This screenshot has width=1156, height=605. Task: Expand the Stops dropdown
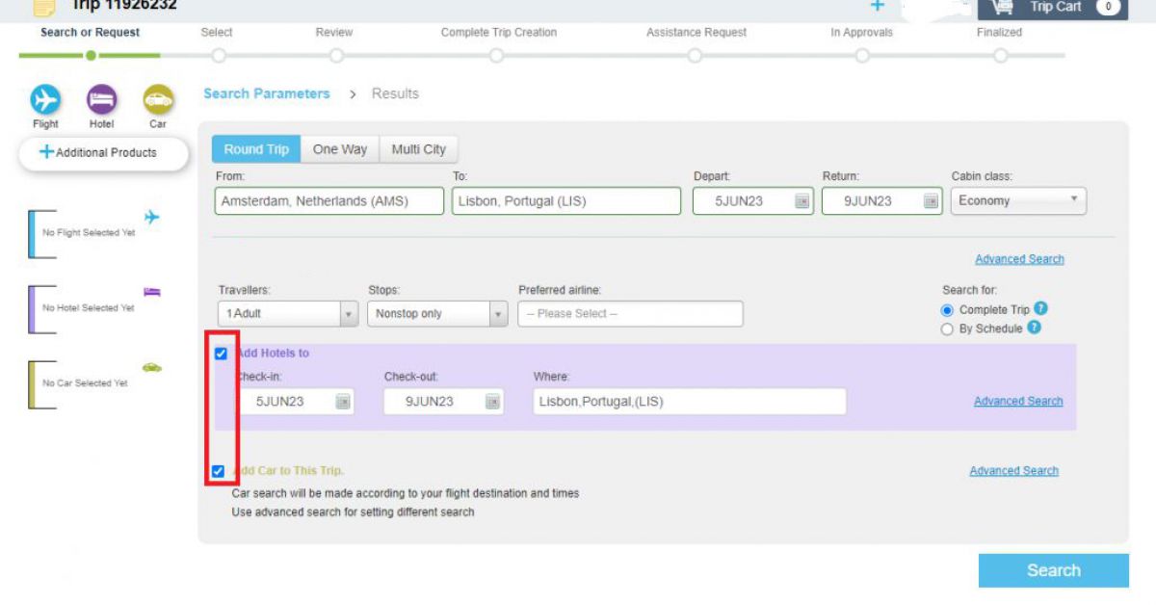point(436,314)
